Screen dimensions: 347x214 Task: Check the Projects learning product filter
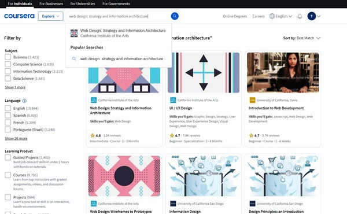(x=8, y=197)
